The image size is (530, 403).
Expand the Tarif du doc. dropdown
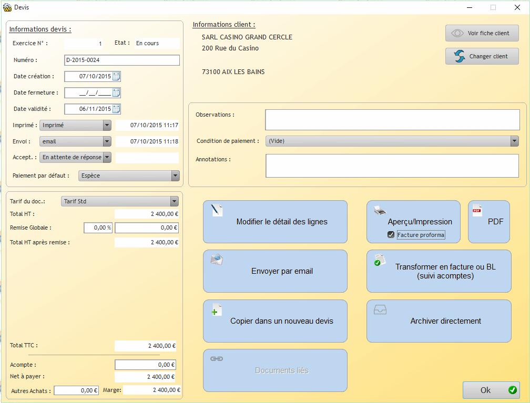click(174, 201)
